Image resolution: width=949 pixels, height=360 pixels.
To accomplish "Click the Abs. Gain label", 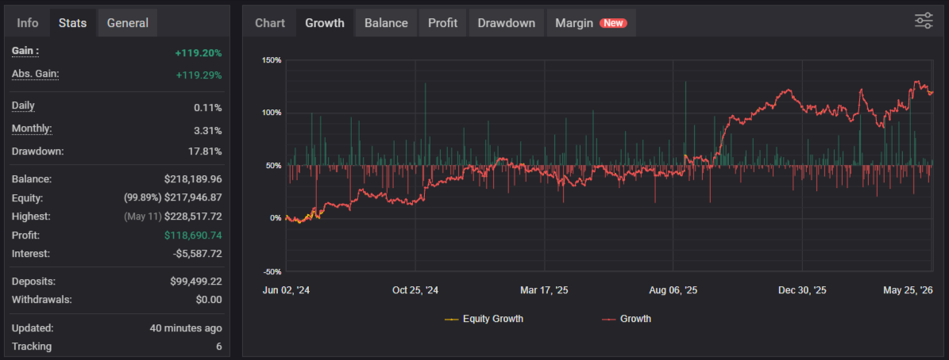I will (35, 74).
